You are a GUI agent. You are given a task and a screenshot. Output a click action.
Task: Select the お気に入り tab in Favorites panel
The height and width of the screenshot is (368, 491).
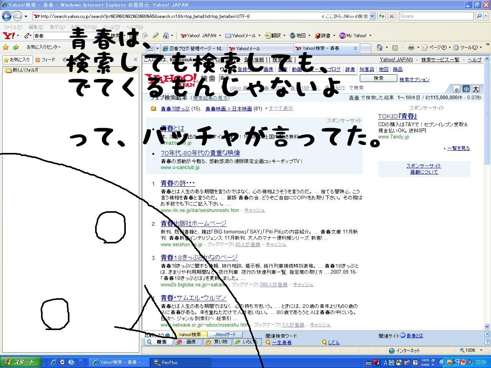(x=16, y=60)
